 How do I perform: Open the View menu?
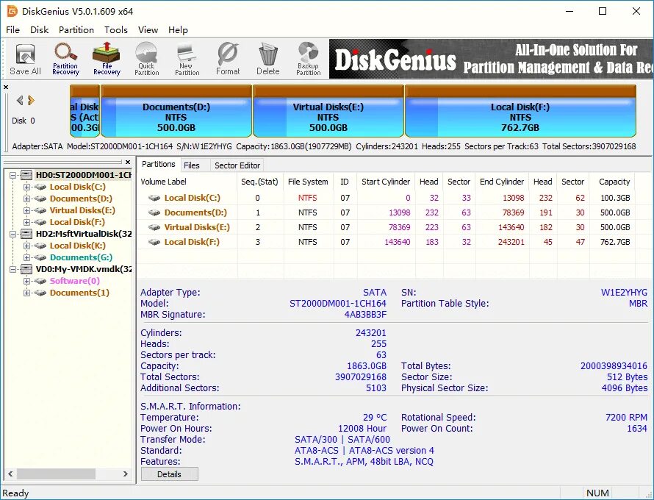(x=148, y=30)
